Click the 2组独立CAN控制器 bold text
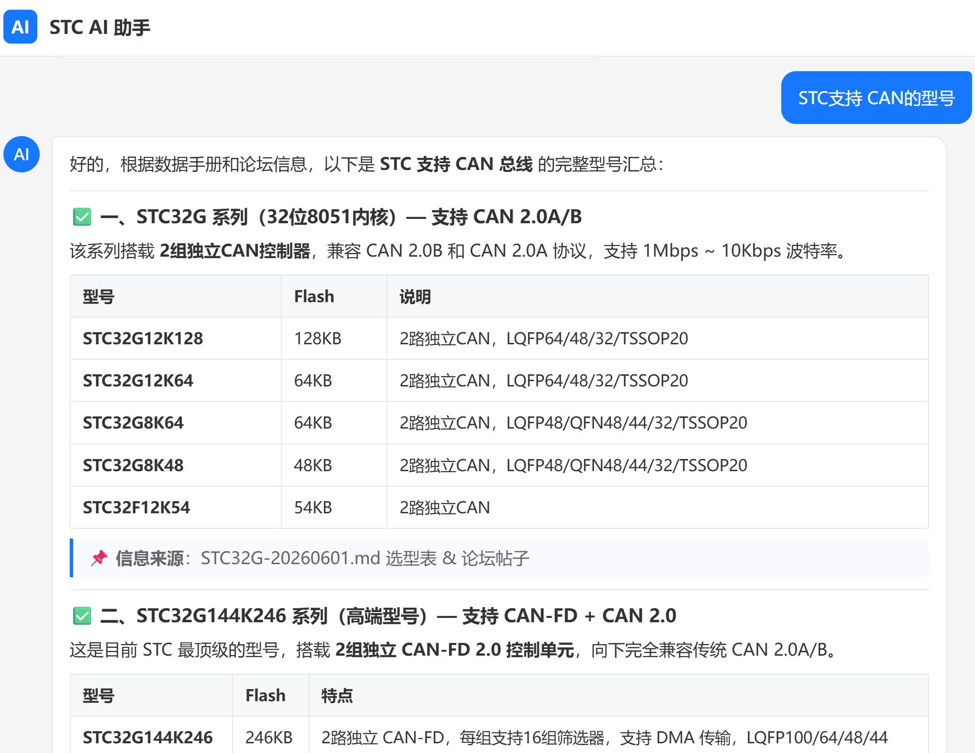 coord(235,251)
